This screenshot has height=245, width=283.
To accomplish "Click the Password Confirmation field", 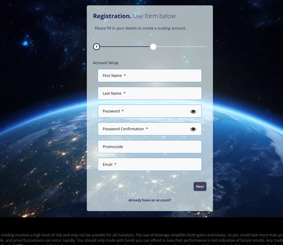I will click(x=150, y=129).
